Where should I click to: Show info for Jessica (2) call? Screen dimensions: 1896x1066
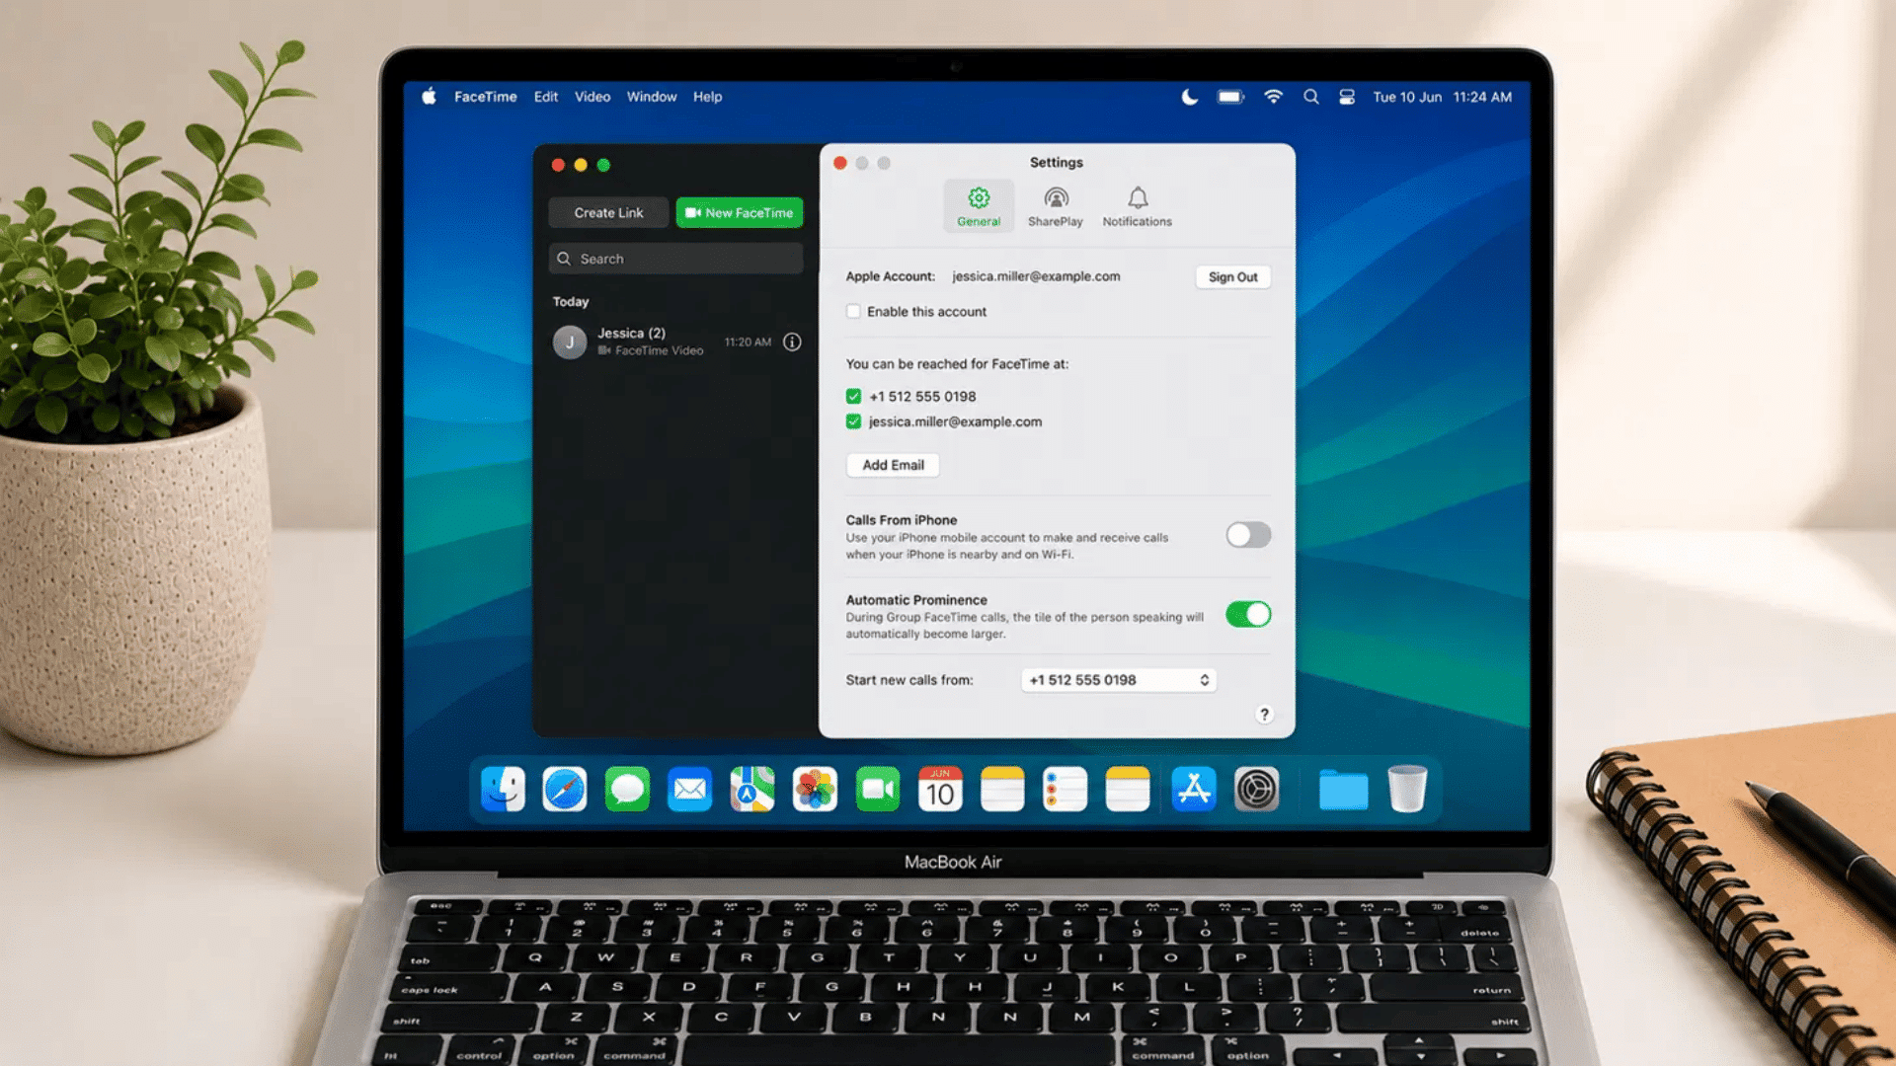tap(792, 343)
